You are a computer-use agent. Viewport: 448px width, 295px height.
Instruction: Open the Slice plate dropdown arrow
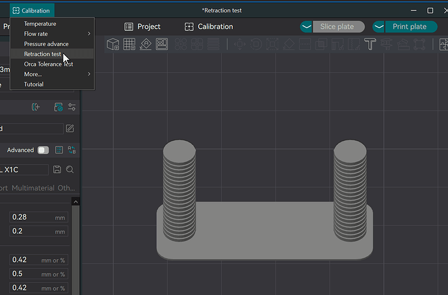coord(306,27)
